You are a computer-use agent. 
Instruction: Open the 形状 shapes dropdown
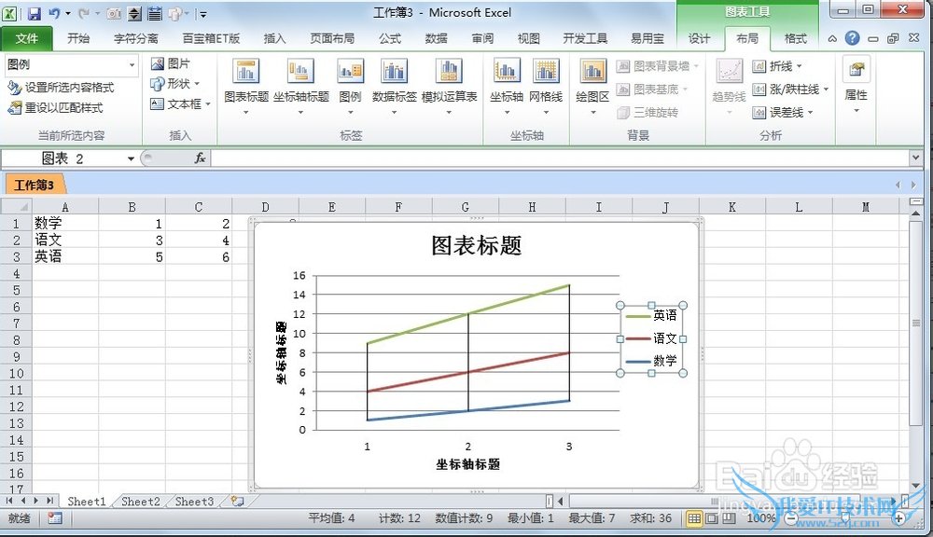(175, 83)
